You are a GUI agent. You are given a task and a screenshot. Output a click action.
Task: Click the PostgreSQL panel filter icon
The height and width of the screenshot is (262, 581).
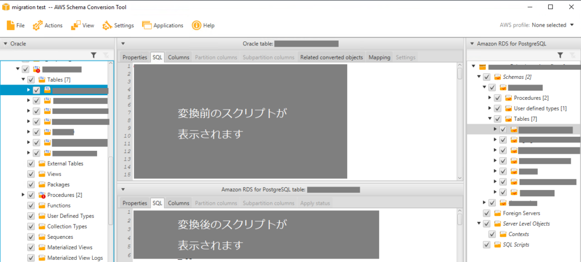560,55
